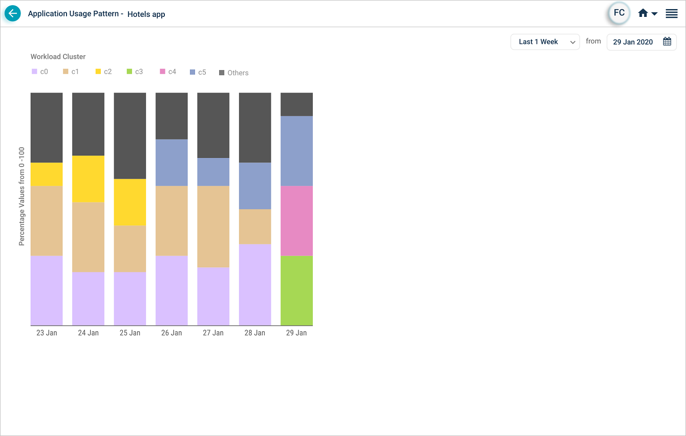The image size is (686, 436).
Task: Toggle c1 cluster in the legend
Action: 71,72
